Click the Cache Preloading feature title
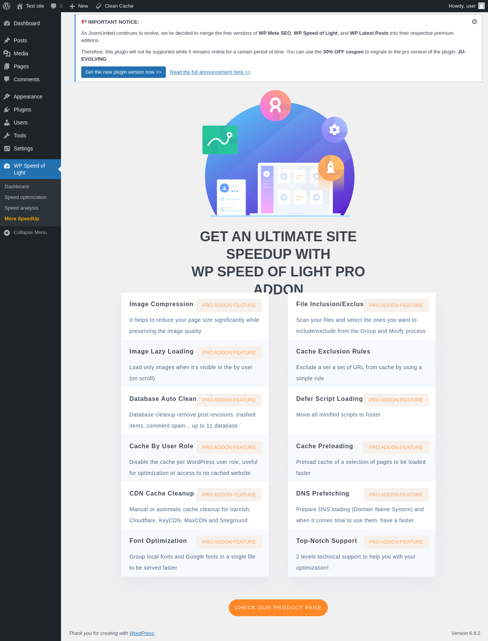 click(x=324, y=446)
